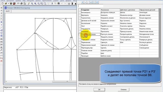163x92 pixels.
Task: Open the Сервис menu
Action: [56, 1]
